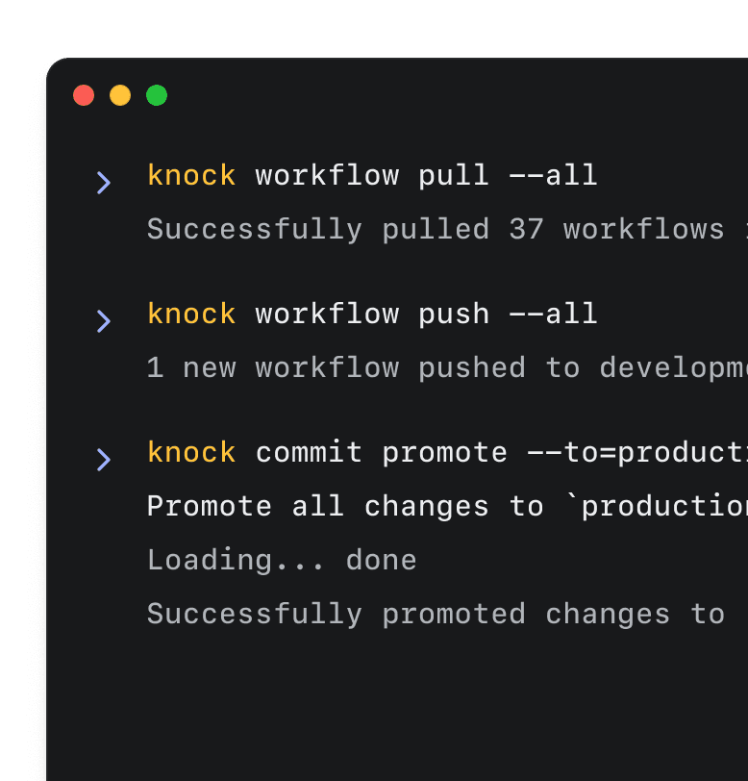Click the --all flag in the pull command
Viewport: 748px width, 781px height.
tap(554, 175)
